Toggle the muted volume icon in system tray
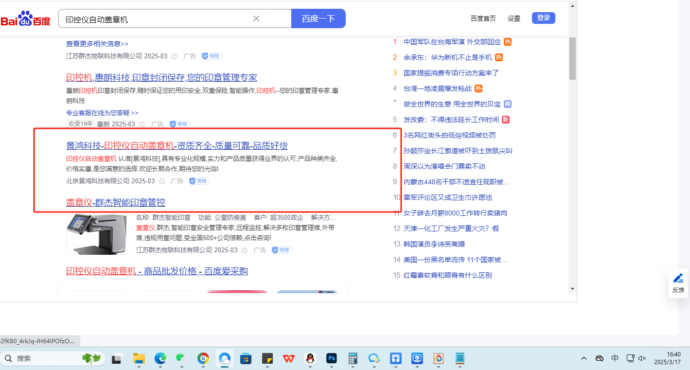The width and height of the screenshot is (690, 370). (642, 358)
